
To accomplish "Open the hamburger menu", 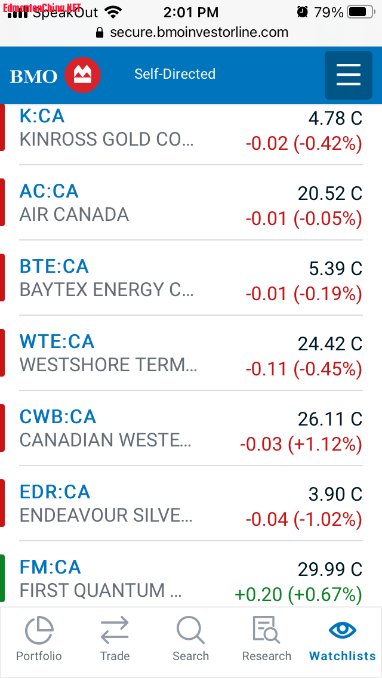I will pyautogui.click(x=349, y=75).
